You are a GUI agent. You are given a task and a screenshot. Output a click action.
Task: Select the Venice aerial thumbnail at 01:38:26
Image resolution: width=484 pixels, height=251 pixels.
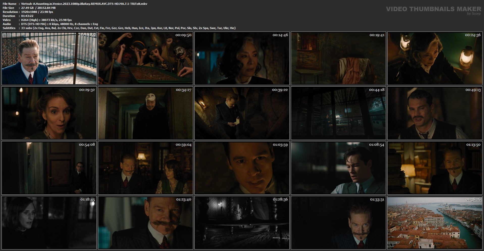tap(435, 223)
